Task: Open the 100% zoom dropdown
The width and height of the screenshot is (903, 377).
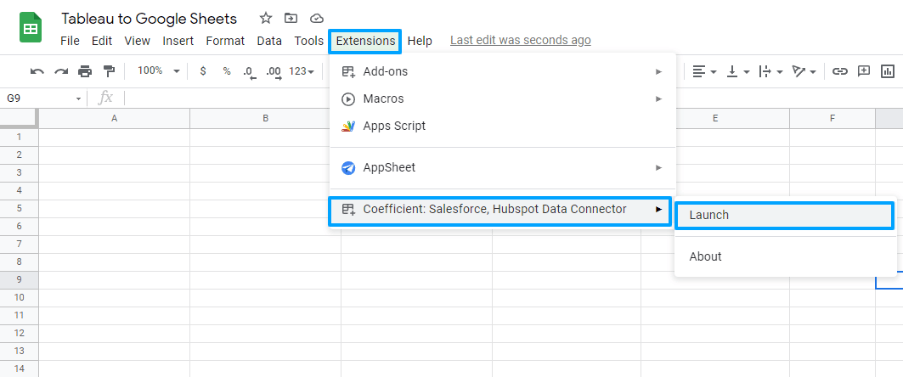Action: [158, 71]
